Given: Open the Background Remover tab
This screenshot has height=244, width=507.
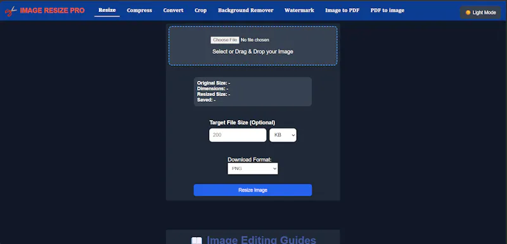Looking at the screenshot, I should (246, 10).
